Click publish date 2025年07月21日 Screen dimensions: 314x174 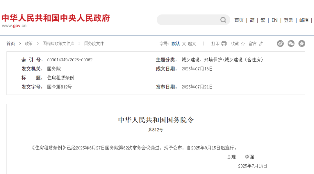tap(197, 87)
